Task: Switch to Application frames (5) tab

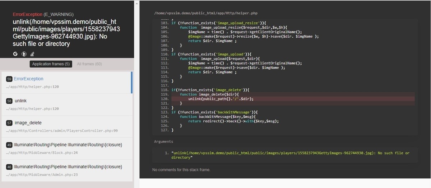Action: tap(51, 64)
